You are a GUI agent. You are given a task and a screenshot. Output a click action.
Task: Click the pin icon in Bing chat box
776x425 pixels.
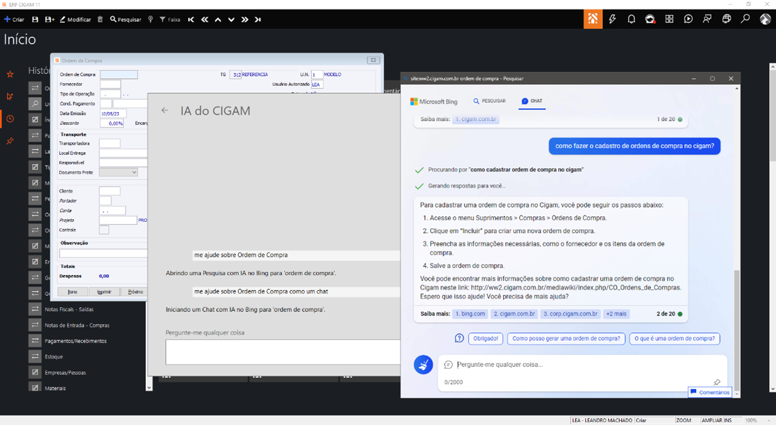point(717,382)
